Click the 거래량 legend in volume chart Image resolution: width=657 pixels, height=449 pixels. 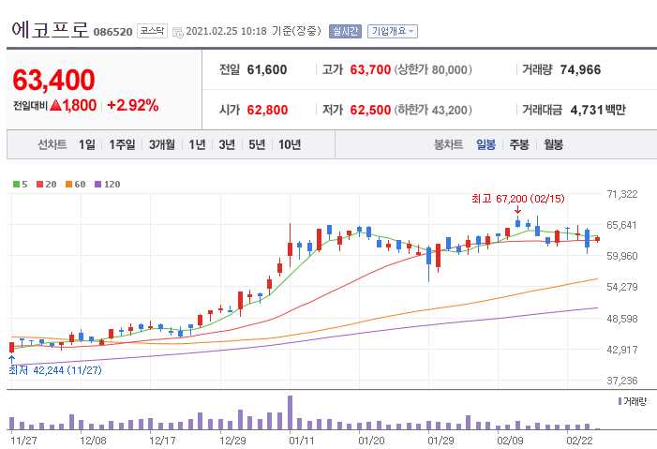[x=633, y=401]
